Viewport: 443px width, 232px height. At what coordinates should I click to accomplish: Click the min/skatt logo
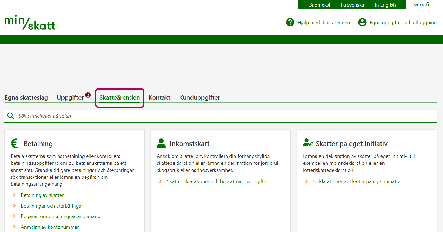coord(30,23)
